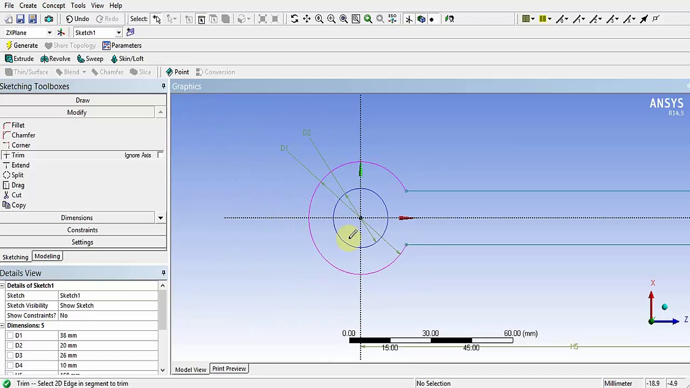Open the Parameters manager
This screenshot has height=388, width=690.
[x=122, y=45]
